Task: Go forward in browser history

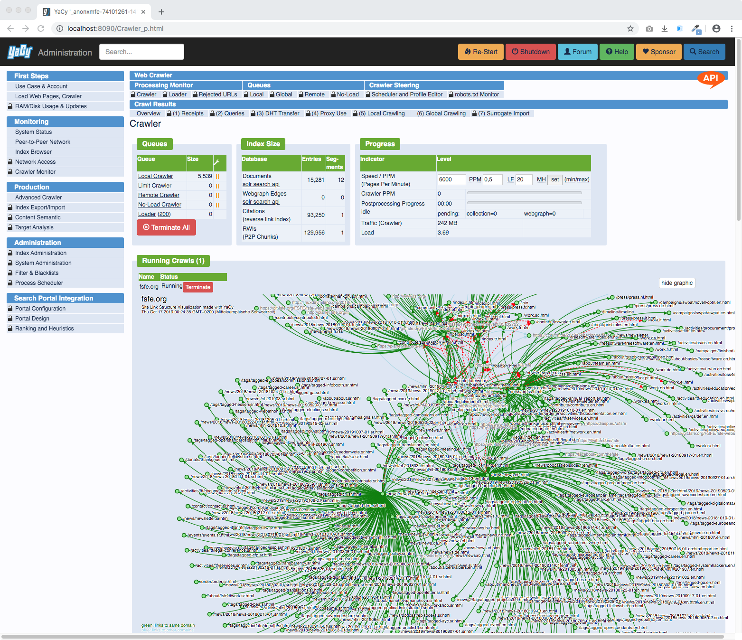Action: [26, 28]
